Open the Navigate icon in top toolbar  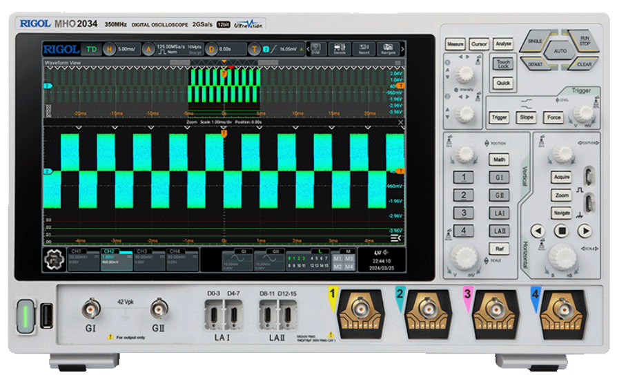pos(388,49)
